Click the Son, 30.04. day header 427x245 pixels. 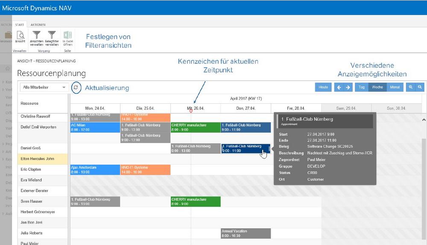coord(396,108)
